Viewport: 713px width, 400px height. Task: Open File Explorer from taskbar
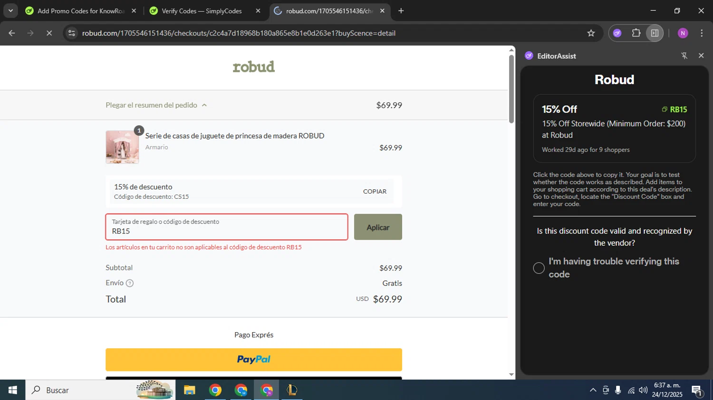tap(190, 390)
